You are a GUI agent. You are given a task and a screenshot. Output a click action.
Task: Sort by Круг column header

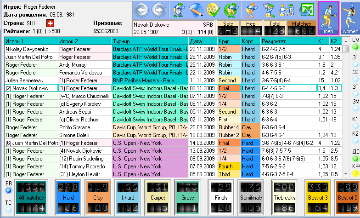click(x=229, y=41)
